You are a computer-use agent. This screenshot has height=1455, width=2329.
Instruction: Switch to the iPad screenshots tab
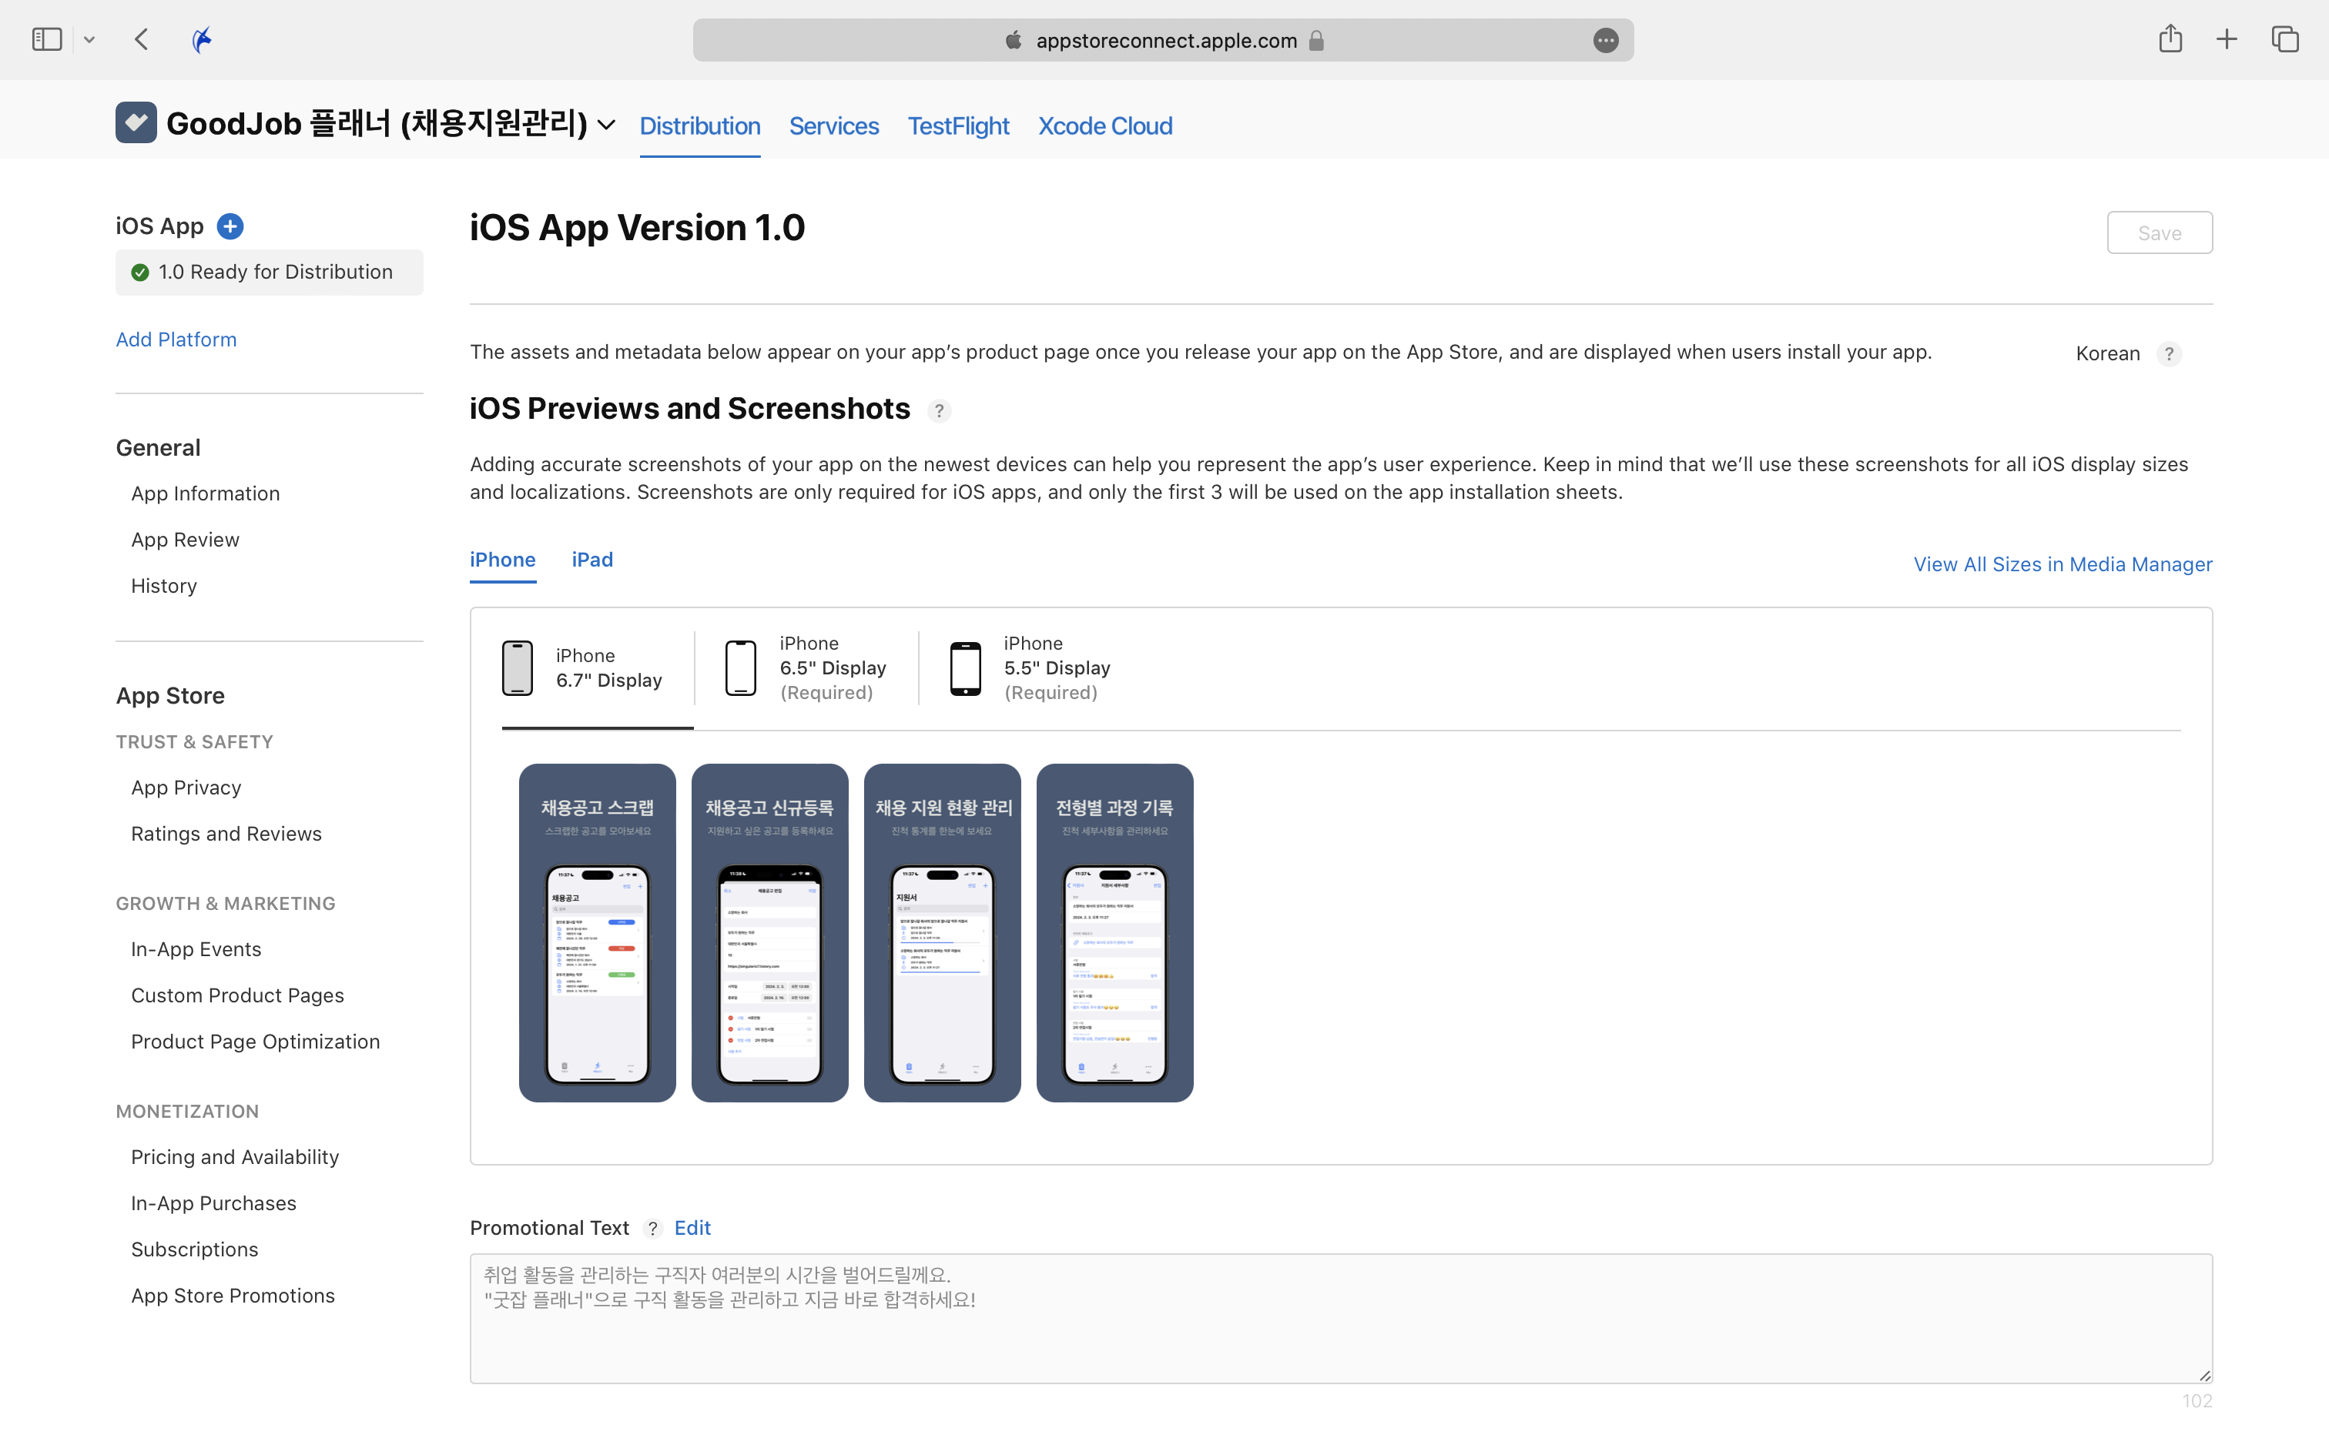pos(591,560)
